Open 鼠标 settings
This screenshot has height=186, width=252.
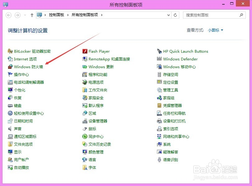pyautogui.click(x=92, y=129)
